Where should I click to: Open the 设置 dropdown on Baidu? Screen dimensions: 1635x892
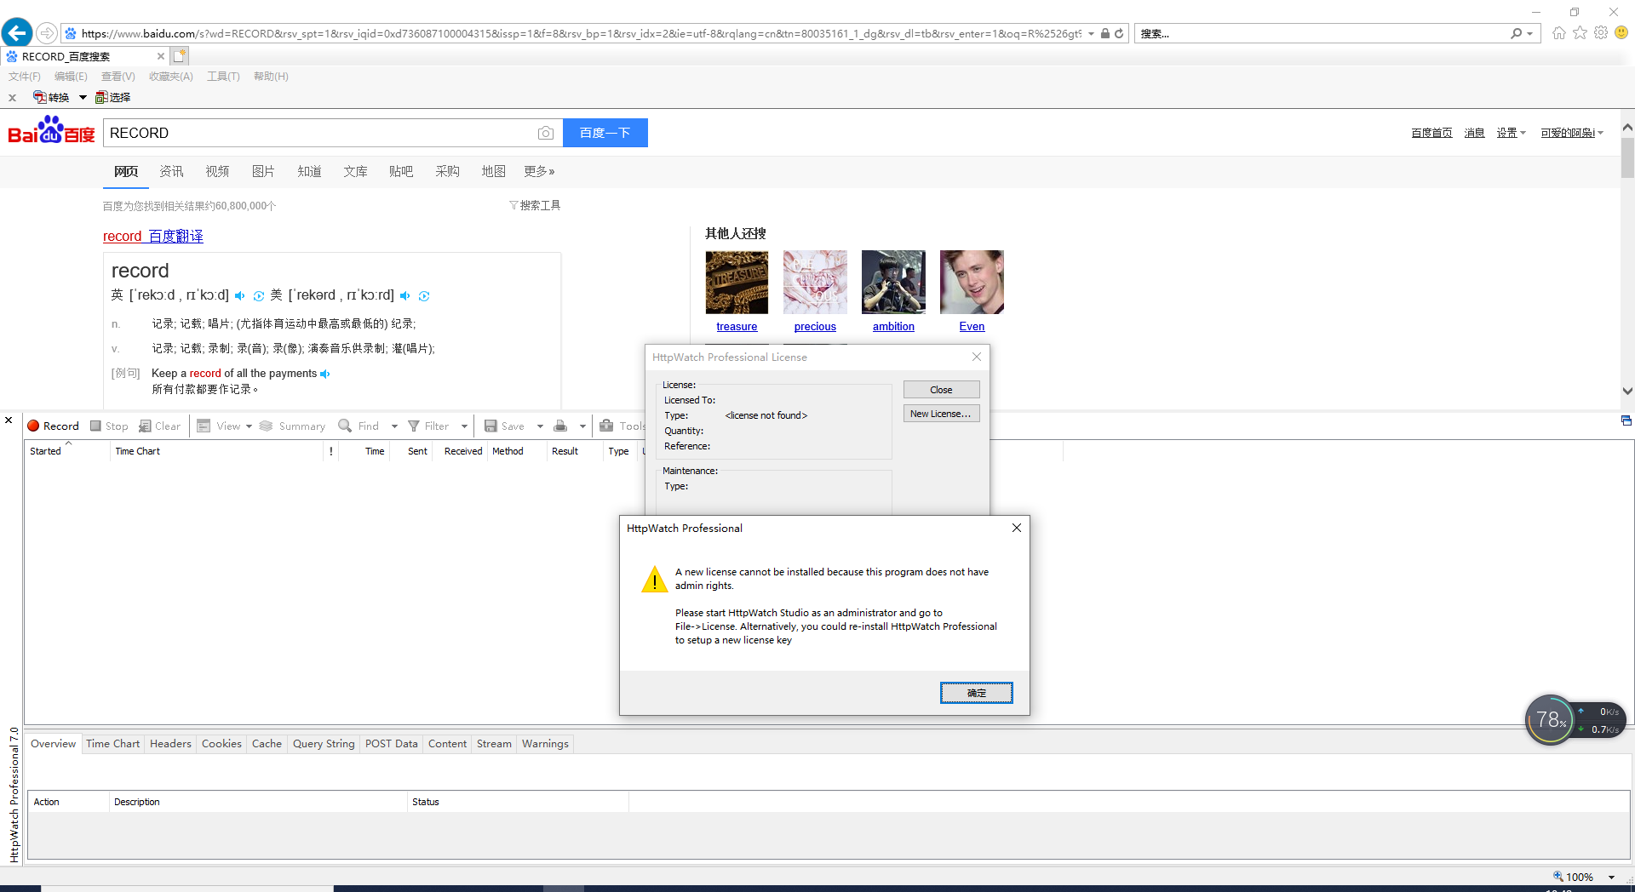click(x=1511, y=133)
